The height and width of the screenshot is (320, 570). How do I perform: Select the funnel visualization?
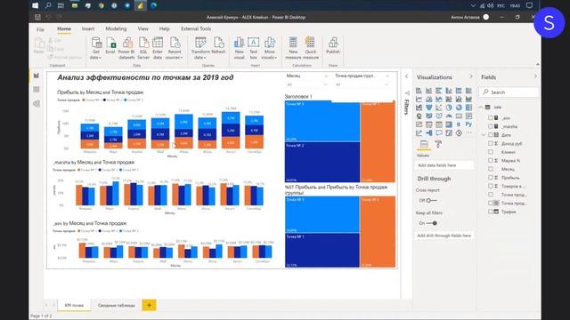(x=429, y=108)
